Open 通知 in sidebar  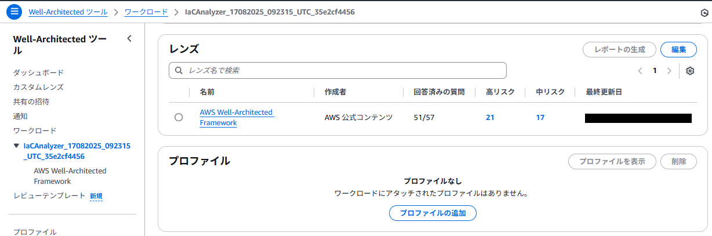20,116
